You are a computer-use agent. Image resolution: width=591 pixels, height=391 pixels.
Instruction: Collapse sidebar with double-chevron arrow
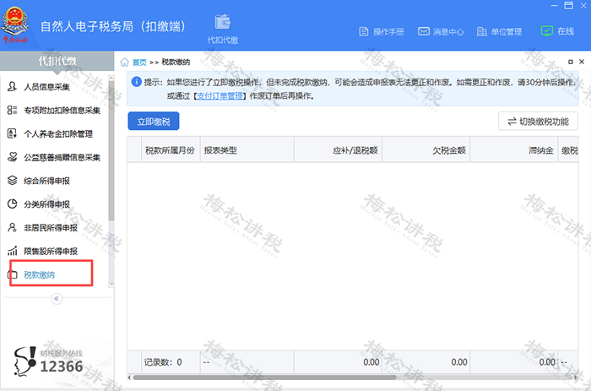point(57,298)
